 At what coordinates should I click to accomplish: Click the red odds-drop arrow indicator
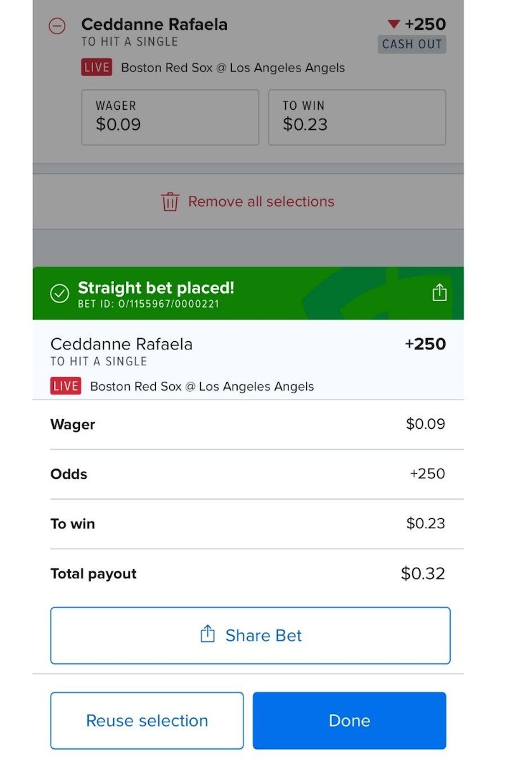(394, 24)
